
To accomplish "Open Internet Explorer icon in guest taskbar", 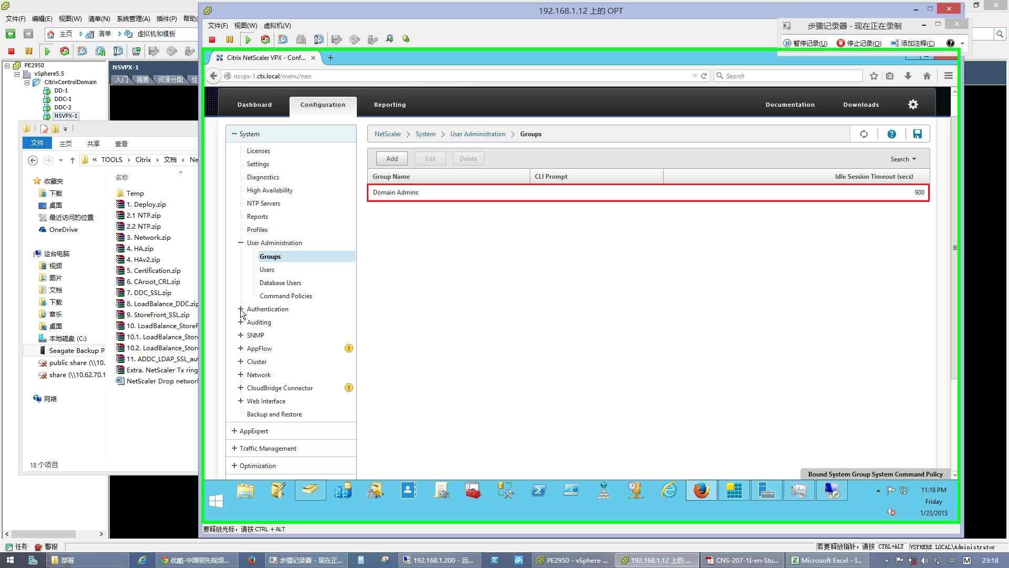I will click(668, 491).
